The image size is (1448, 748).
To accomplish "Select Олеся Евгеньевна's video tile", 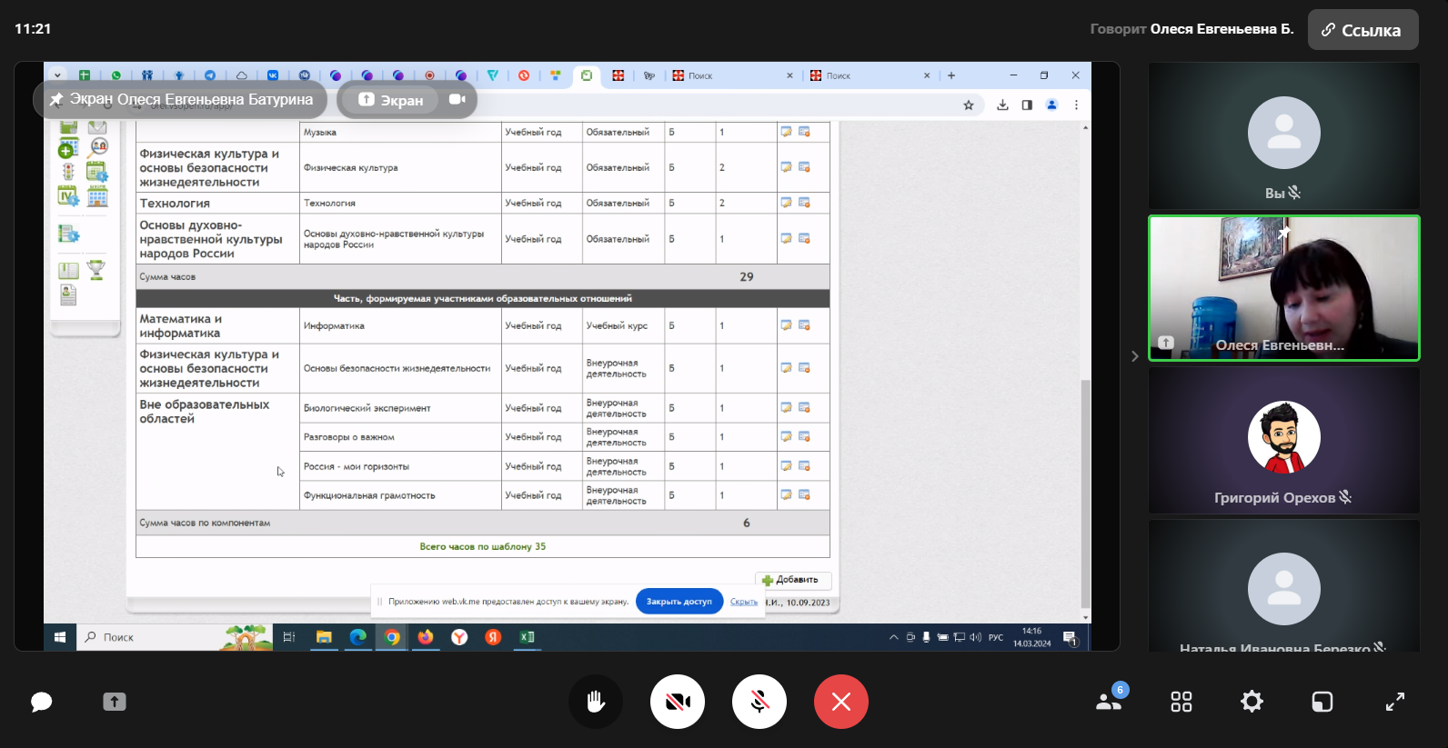I will (x=1283, y=288).
